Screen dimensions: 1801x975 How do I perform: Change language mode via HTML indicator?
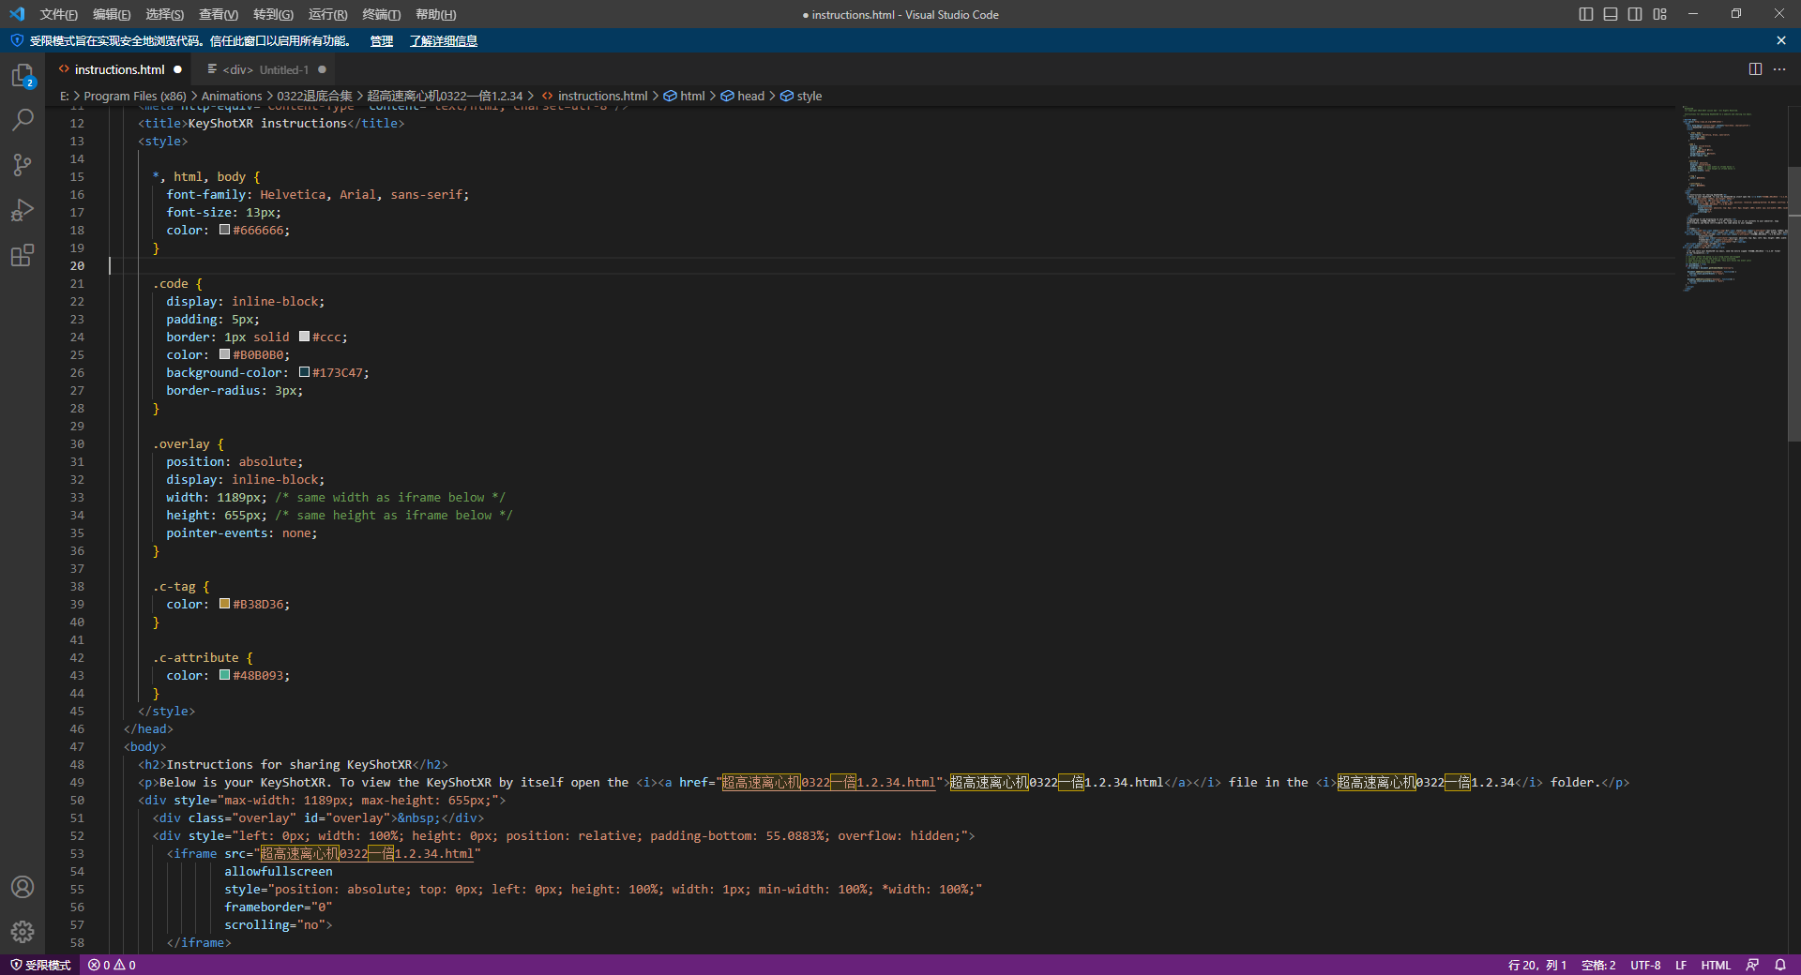coord(1716,965)
